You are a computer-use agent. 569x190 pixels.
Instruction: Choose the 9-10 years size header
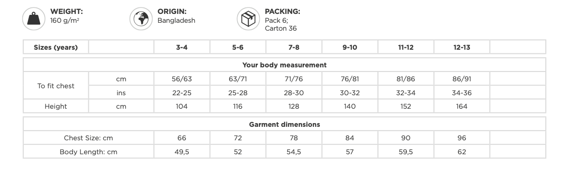(350, 47)
